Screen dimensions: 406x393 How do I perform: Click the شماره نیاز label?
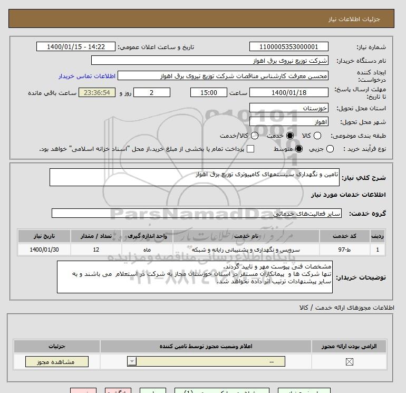[x=371, y=47]
